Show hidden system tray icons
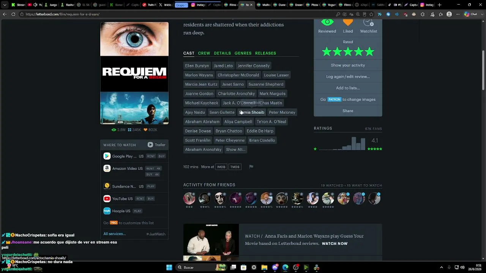Screen dimensions: 486x273 click(442, 267)
